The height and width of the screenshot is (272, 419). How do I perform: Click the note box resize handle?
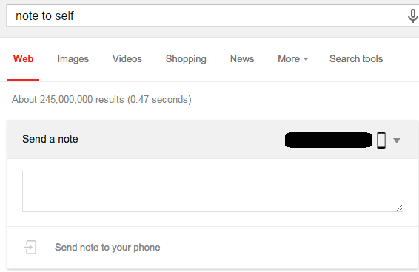pyautogui.click(x=399, y=208)
